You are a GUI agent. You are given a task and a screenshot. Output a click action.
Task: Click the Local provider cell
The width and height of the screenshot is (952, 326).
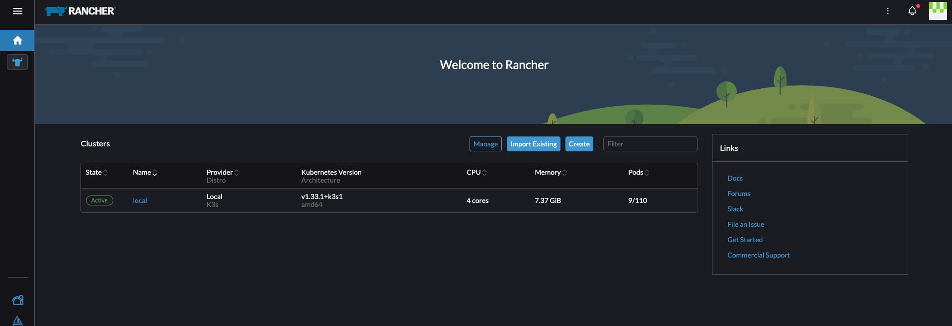pyautogui.click(x=214, y=196)
